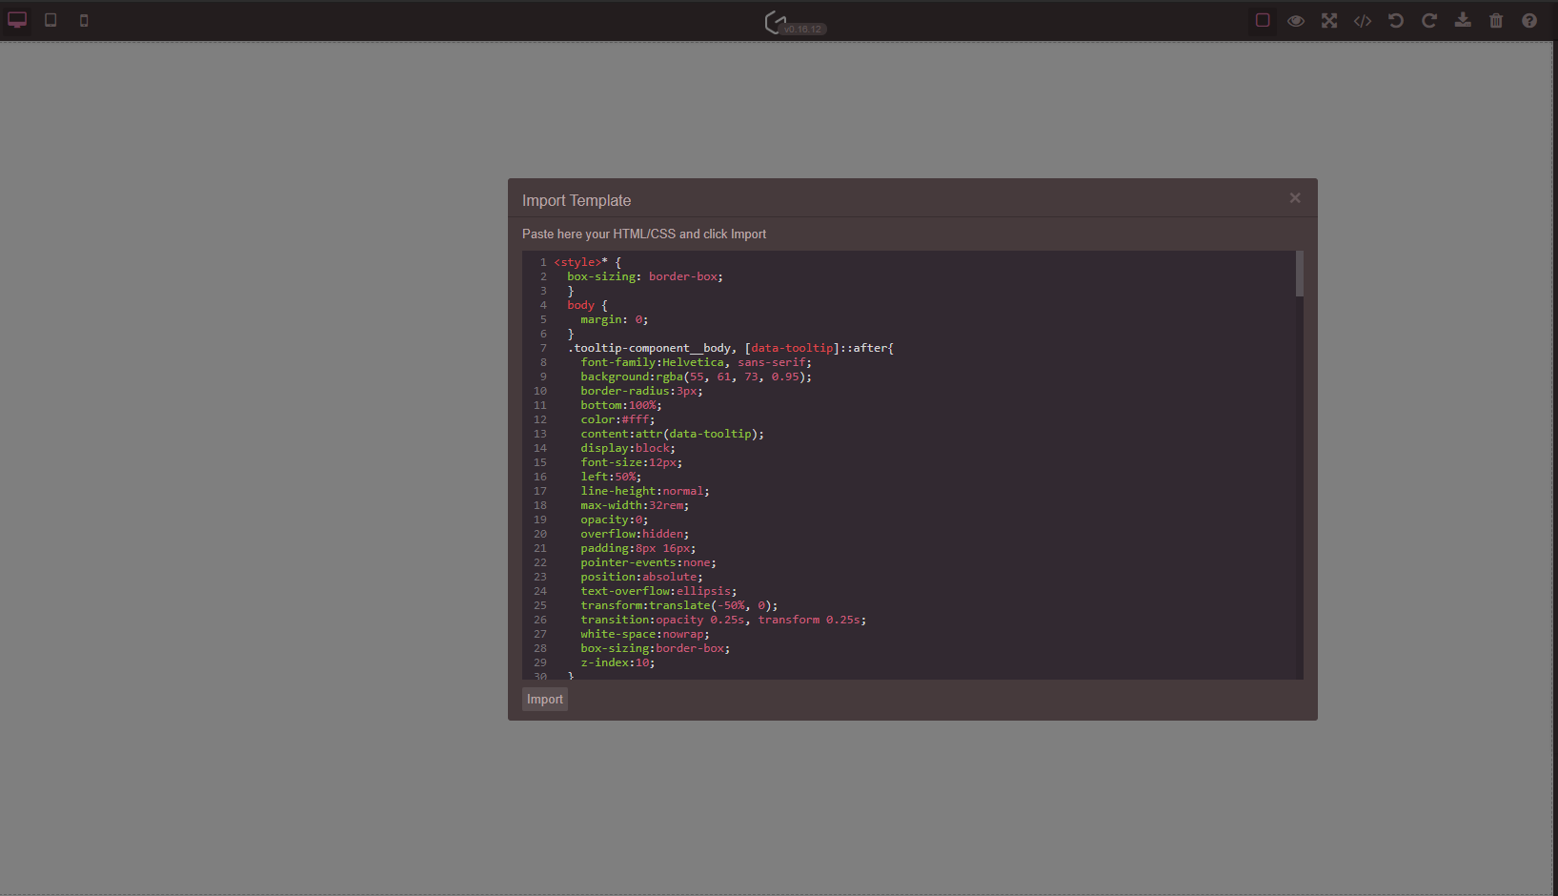Switch to tablet device view
The height and width of the screenshot is (896, 1558).
point(51,19)
